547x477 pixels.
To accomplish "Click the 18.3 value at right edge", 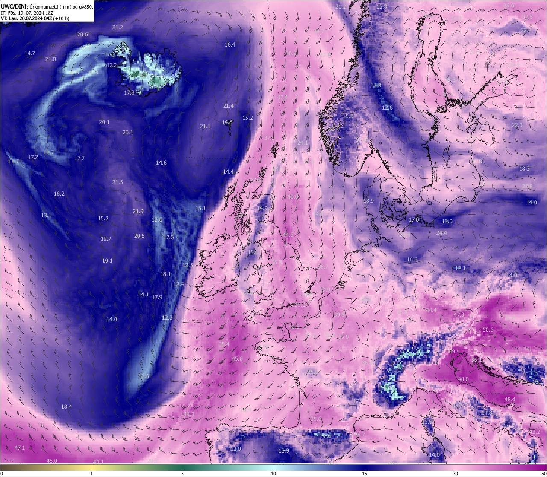I will click(524, 169).
